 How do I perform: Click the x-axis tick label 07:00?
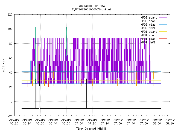[x=79, y=123]
